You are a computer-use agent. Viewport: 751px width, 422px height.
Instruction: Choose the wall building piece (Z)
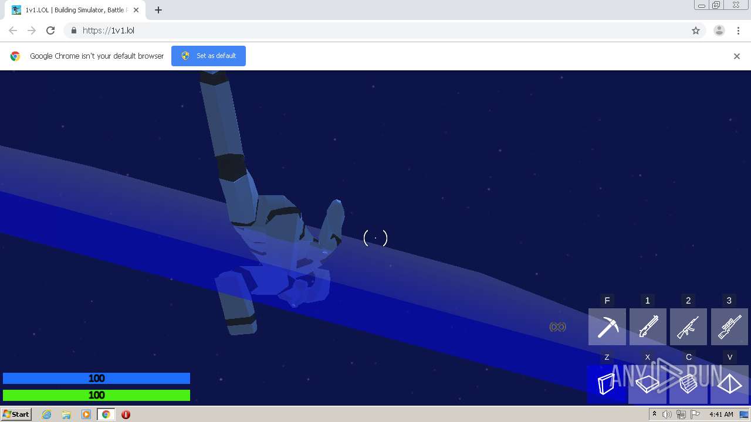coord(607,384)
